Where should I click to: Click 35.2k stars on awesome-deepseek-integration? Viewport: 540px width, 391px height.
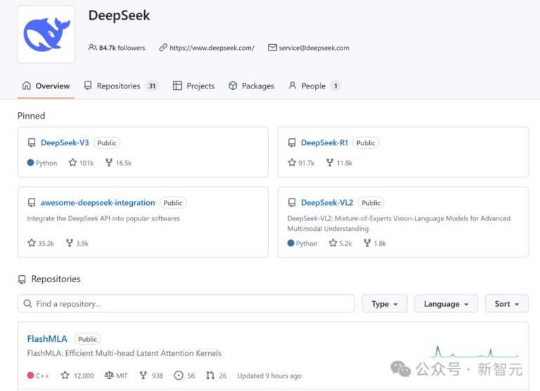coord(46,244)
